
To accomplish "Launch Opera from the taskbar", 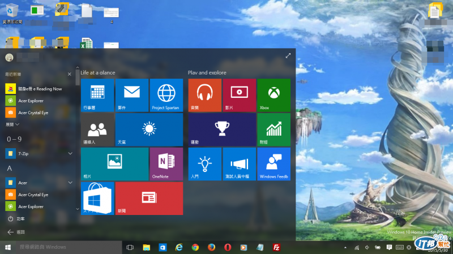I will [x=228, y=247].
